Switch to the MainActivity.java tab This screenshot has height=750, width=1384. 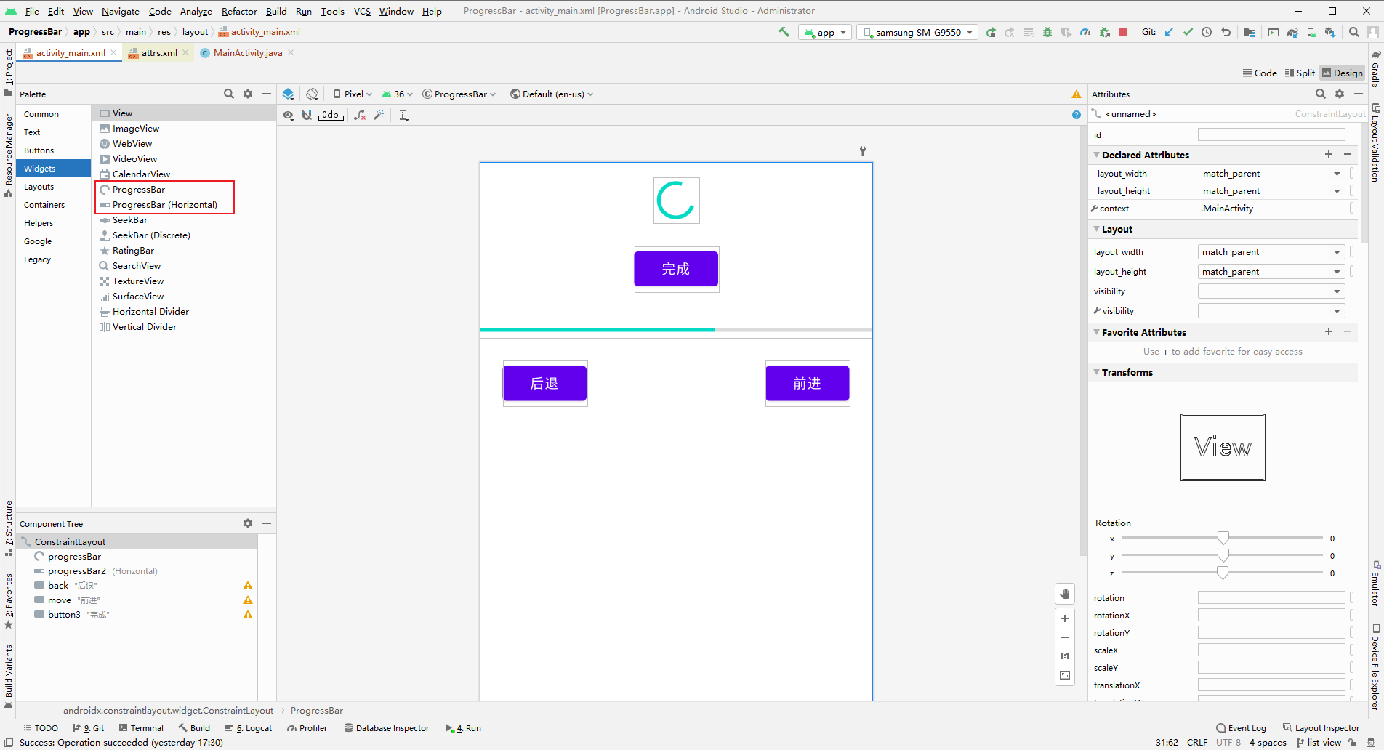coord(246,52)
